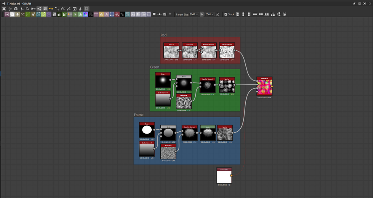Select the T_Noise_06 GRAPH panel title
Screen dimensions: 373x198
click(19, 3)
